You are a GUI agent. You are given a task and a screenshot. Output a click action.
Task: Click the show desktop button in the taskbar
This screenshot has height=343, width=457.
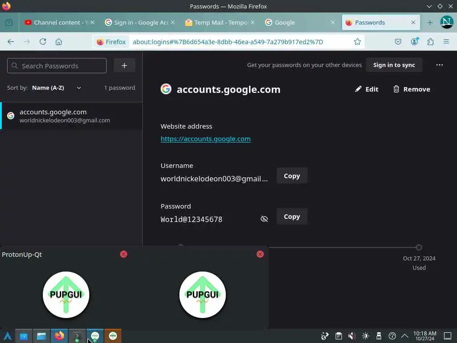[x=448, y=336]
